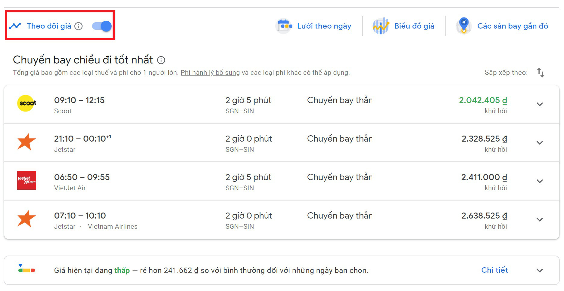Open the Biểu đồ giá price graph
Viewport: 564px width, 291px height.
(414, 26)
